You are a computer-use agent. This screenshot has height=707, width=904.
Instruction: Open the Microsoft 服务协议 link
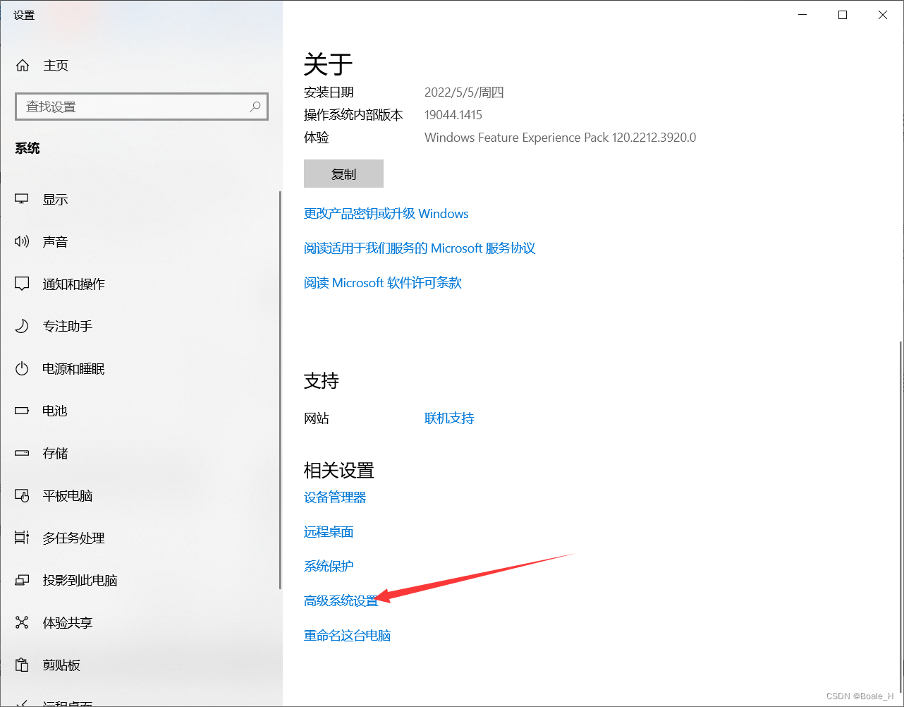(x=420, y=248)
